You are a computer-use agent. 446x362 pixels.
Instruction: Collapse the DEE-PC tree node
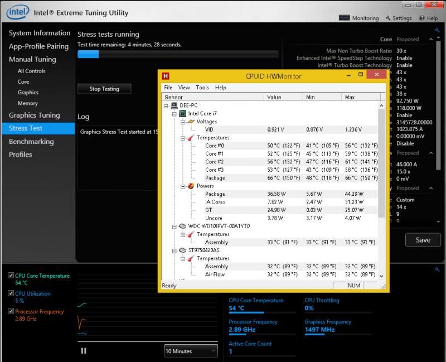click(x=166, y=106)
